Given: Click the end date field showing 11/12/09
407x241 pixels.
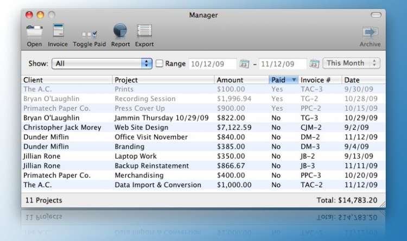Looking at the screenshot, I should (x=283, y=64).
